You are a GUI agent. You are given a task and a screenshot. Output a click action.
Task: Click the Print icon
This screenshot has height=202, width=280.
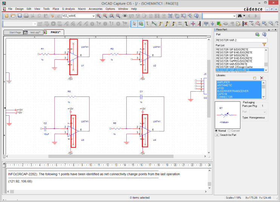coord(26,16)
